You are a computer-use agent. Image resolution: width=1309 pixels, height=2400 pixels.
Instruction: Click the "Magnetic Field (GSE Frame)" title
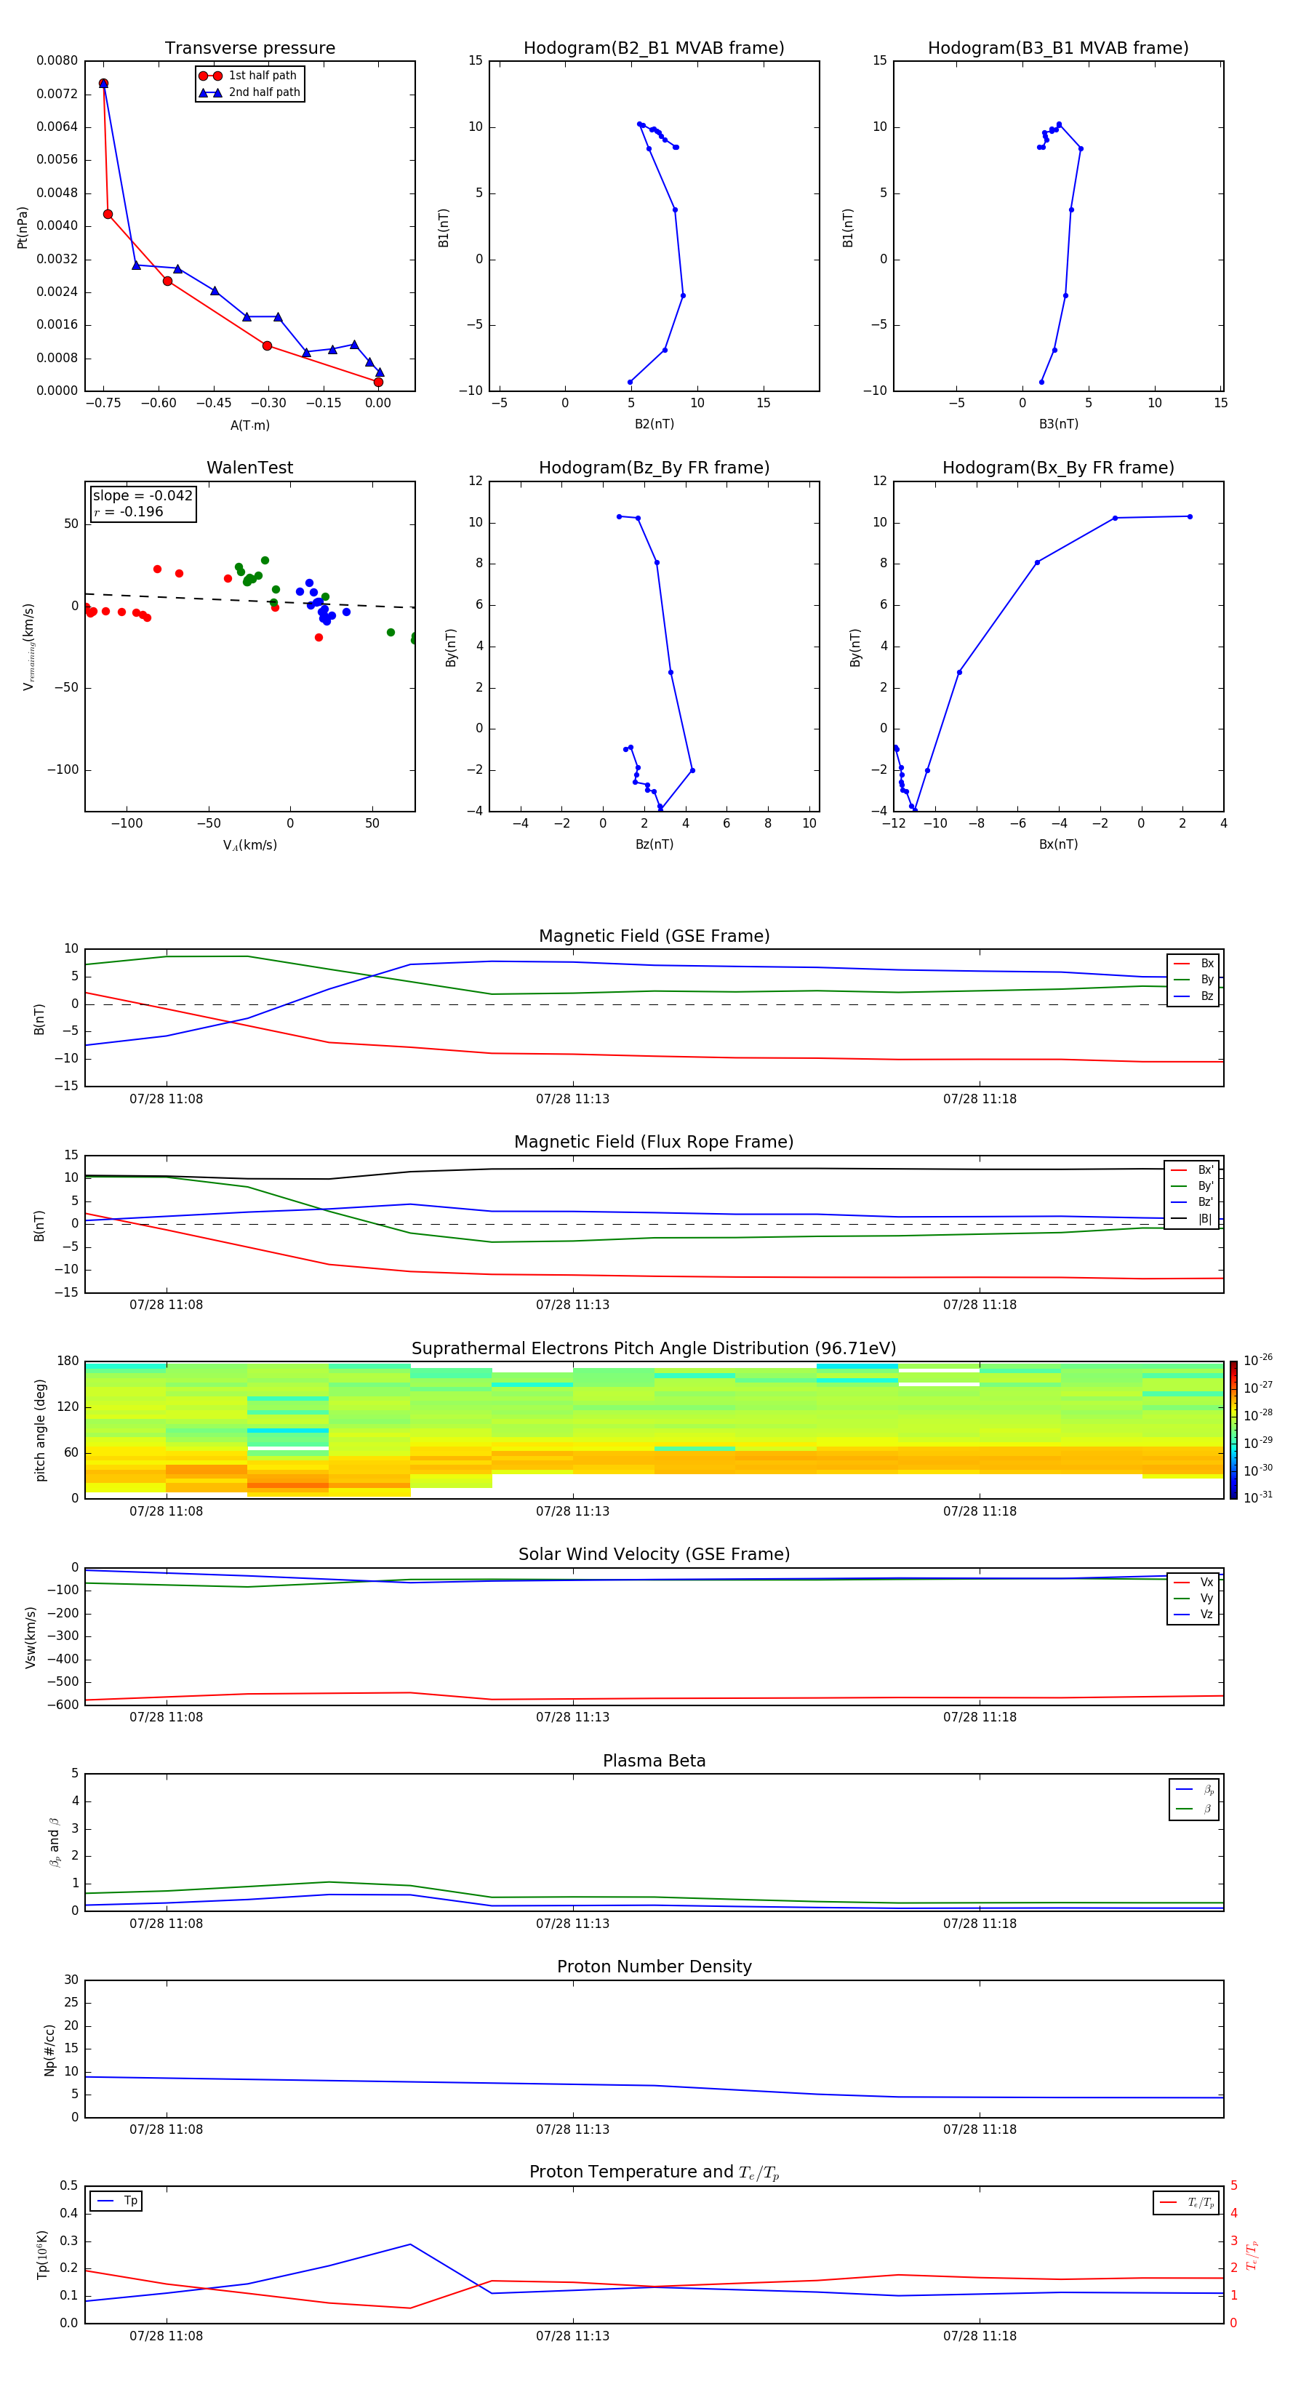click(x=654, y=936)
